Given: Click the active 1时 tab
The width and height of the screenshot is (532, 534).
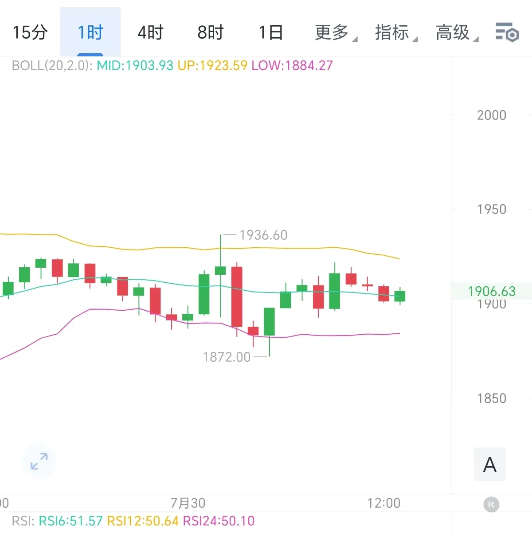Looking at the screenshot, I should point(90,32).
